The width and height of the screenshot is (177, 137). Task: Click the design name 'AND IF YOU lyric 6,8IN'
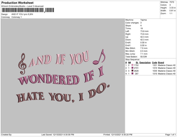pos(22,14)
